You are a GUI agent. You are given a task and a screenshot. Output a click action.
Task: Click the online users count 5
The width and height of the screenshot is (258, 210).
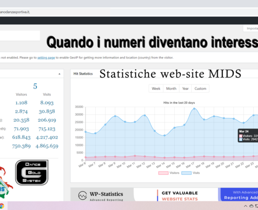coord(35,86)
